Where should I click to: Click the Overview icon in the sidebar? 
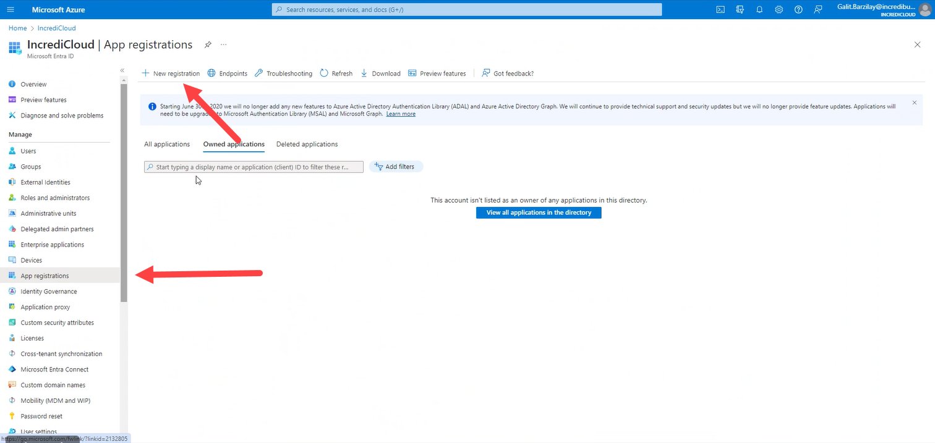[12, 84]
